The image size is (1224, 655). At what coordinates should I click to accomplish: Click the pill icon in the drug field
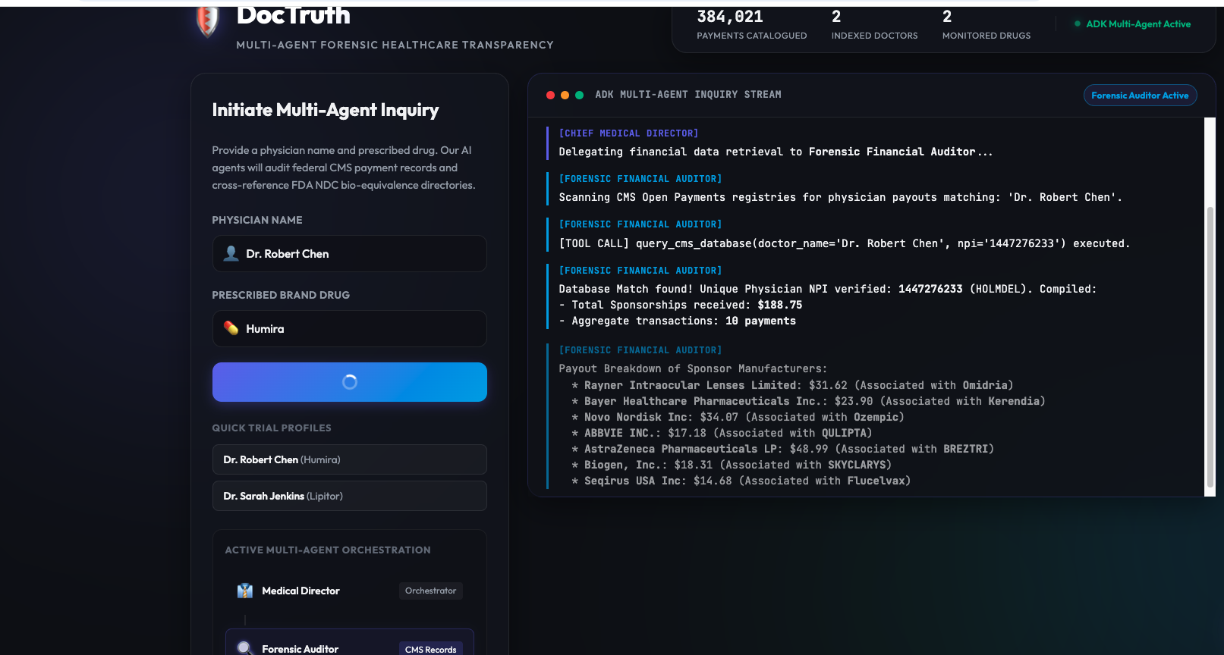[231, 328]
